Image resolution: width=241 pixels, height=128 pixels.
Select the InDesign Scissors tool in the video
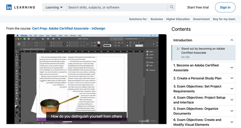coord(17,82)
